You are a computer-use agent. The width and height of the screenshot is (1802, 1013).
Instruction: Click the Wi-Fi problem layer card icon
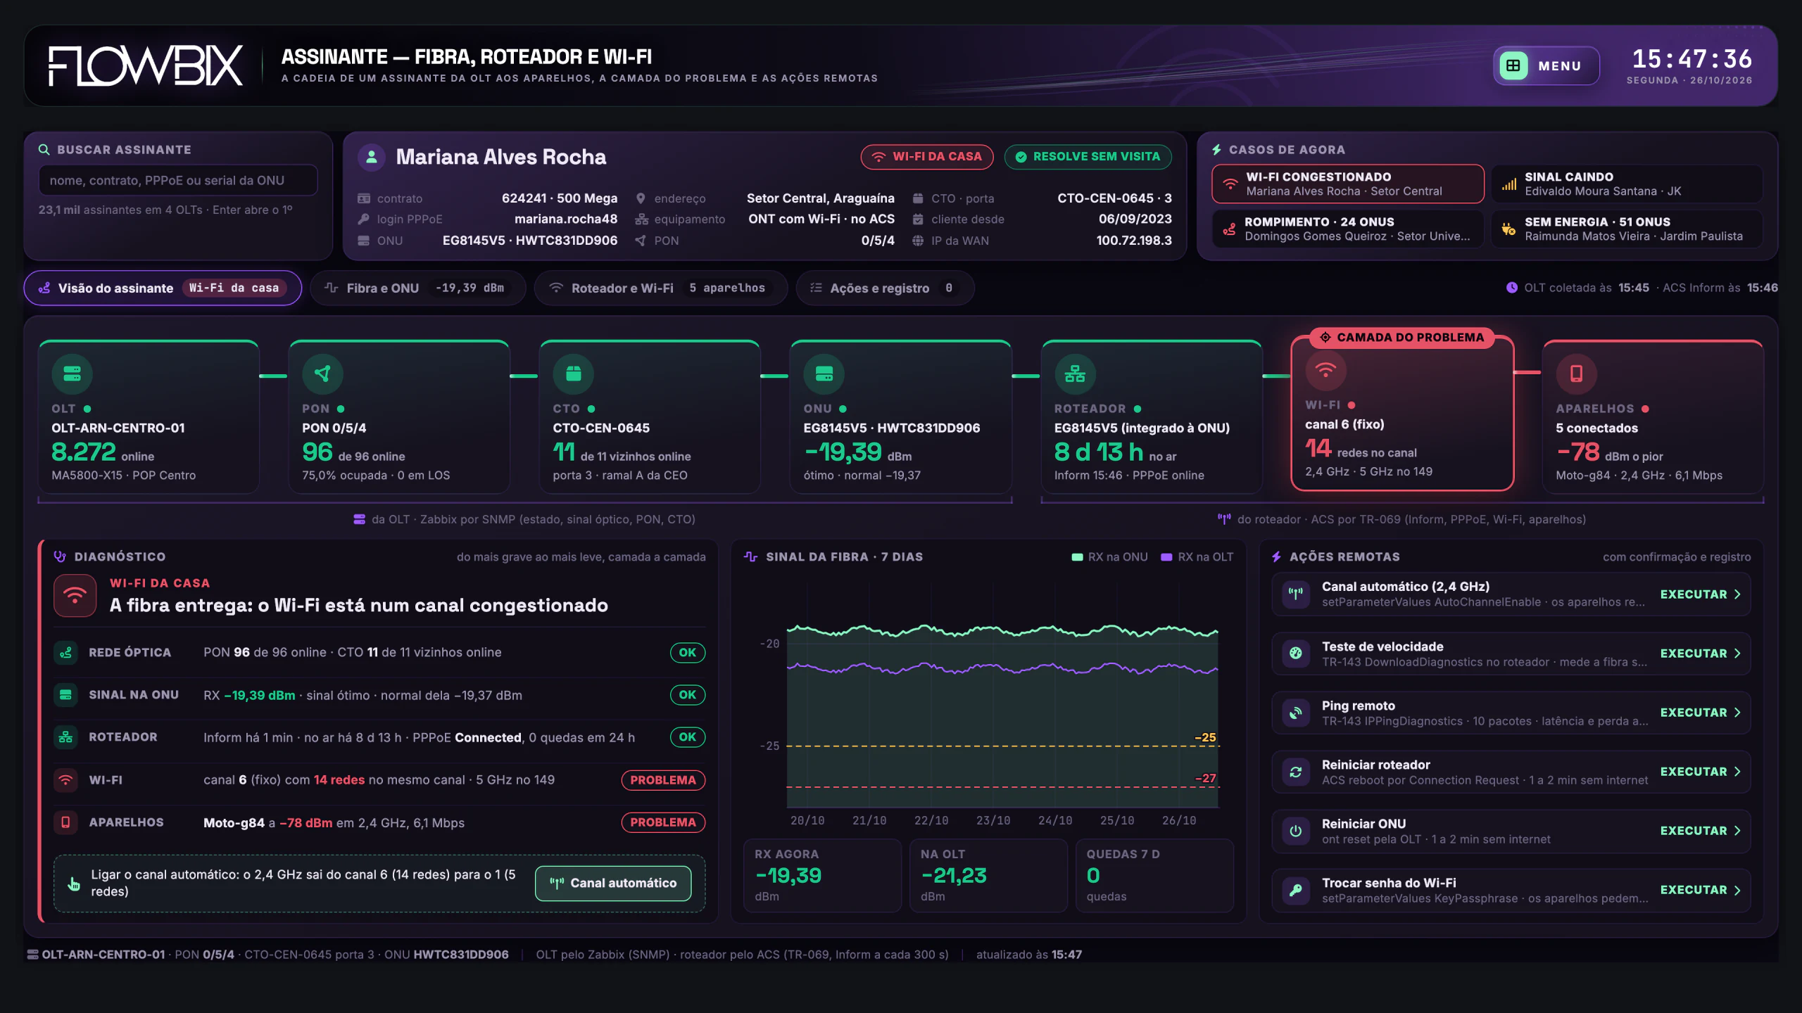pos(1325,370)
